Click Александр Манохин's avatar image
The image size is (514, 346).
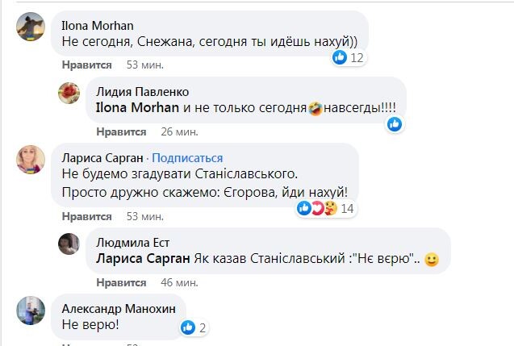(x=31, y=311)
